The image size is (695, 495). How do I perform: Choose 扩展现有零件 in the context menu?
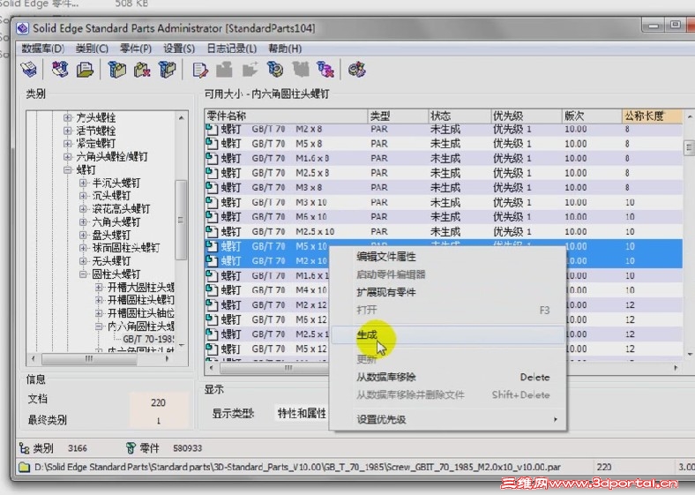[x=448, y=292]
